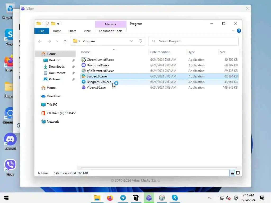
Task: Open Chromium-x64.exe file icon
Action: tap(83, 59)
